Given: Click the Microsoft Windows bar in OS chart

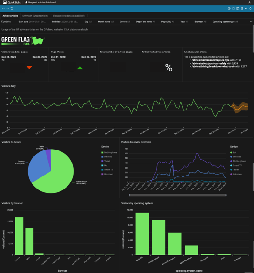Looking at the screenshot, I should [x=175, y=244].
